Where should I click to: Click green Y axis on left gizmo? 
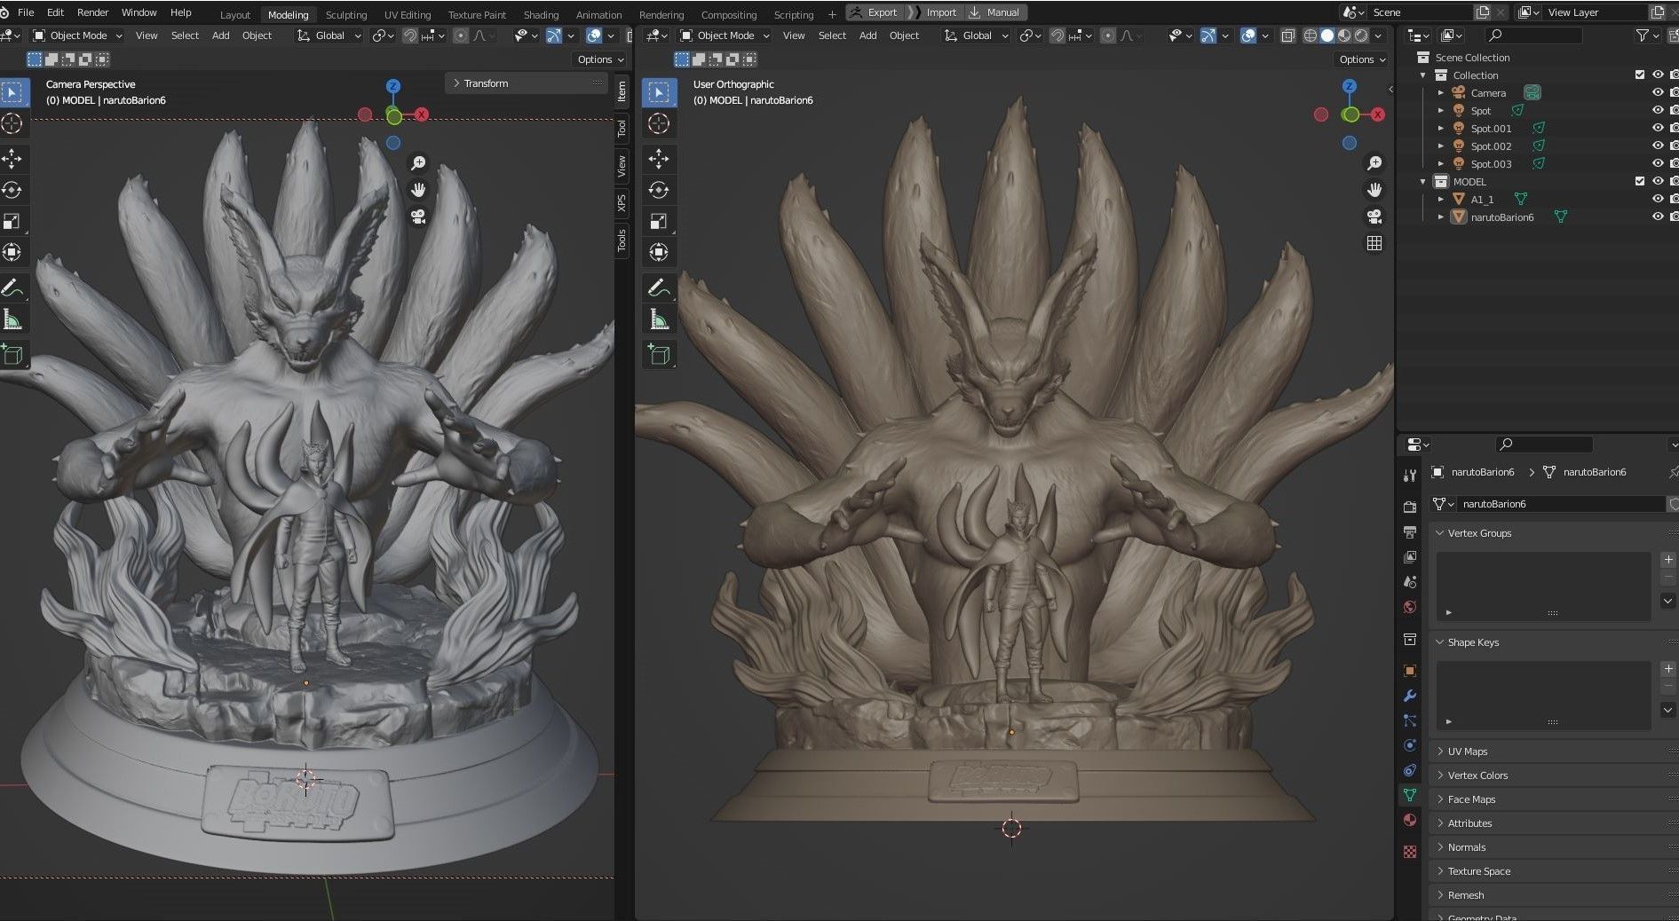click(x=394, y=115)
